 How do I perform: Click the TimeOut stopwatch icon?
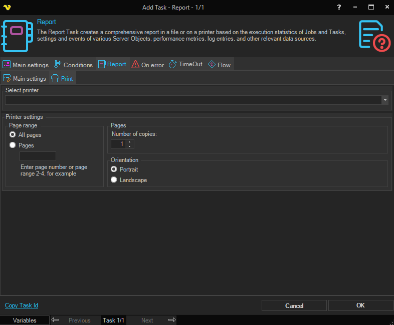(x=172, y=65)
